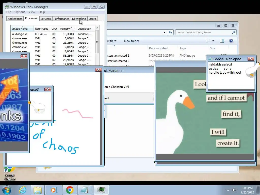The width and height of the screenshot is (260, 195).
Task: Select chrome.exe process using 21,260 K
Action: pyautogui.click(x=53, y=43)
